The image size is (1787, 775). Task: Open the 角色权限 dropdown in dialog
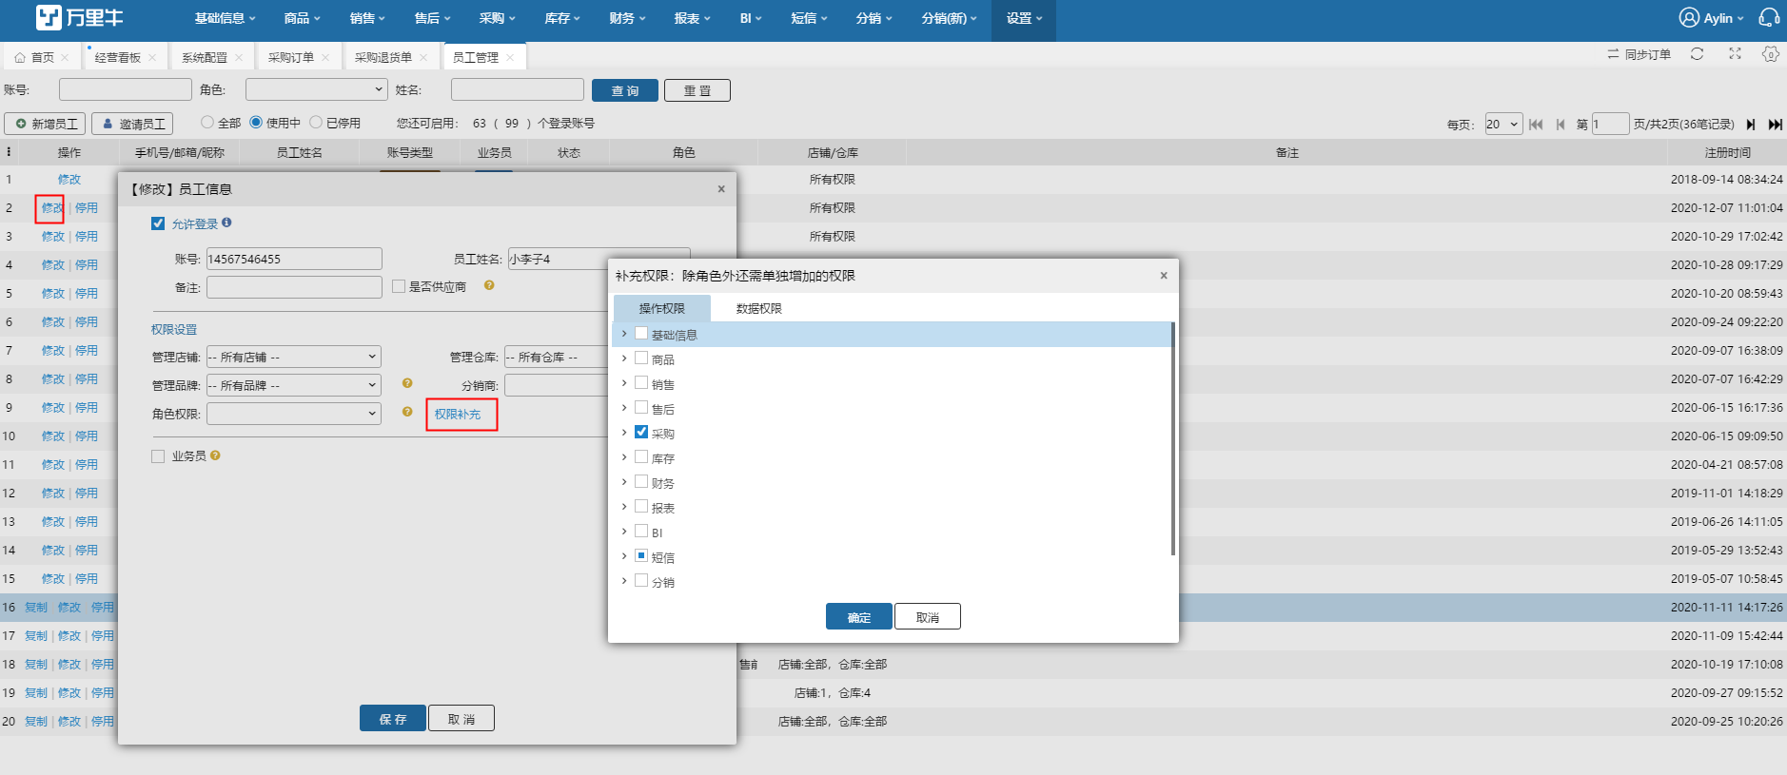294,414
